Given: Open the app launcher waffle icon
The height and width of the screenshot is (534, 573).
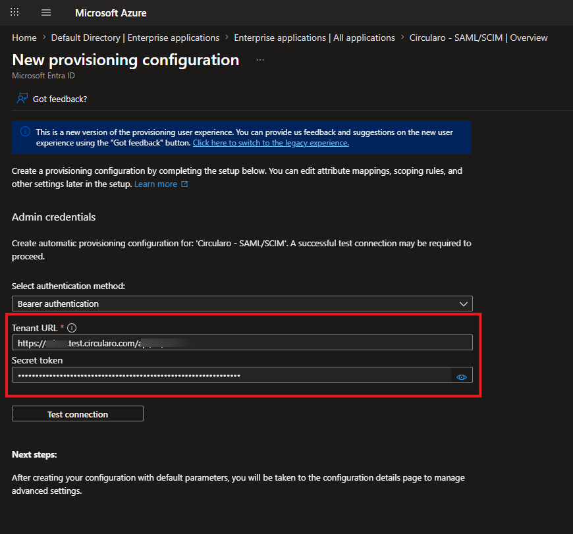Looking at the screenshot, I should pos(14,13).
